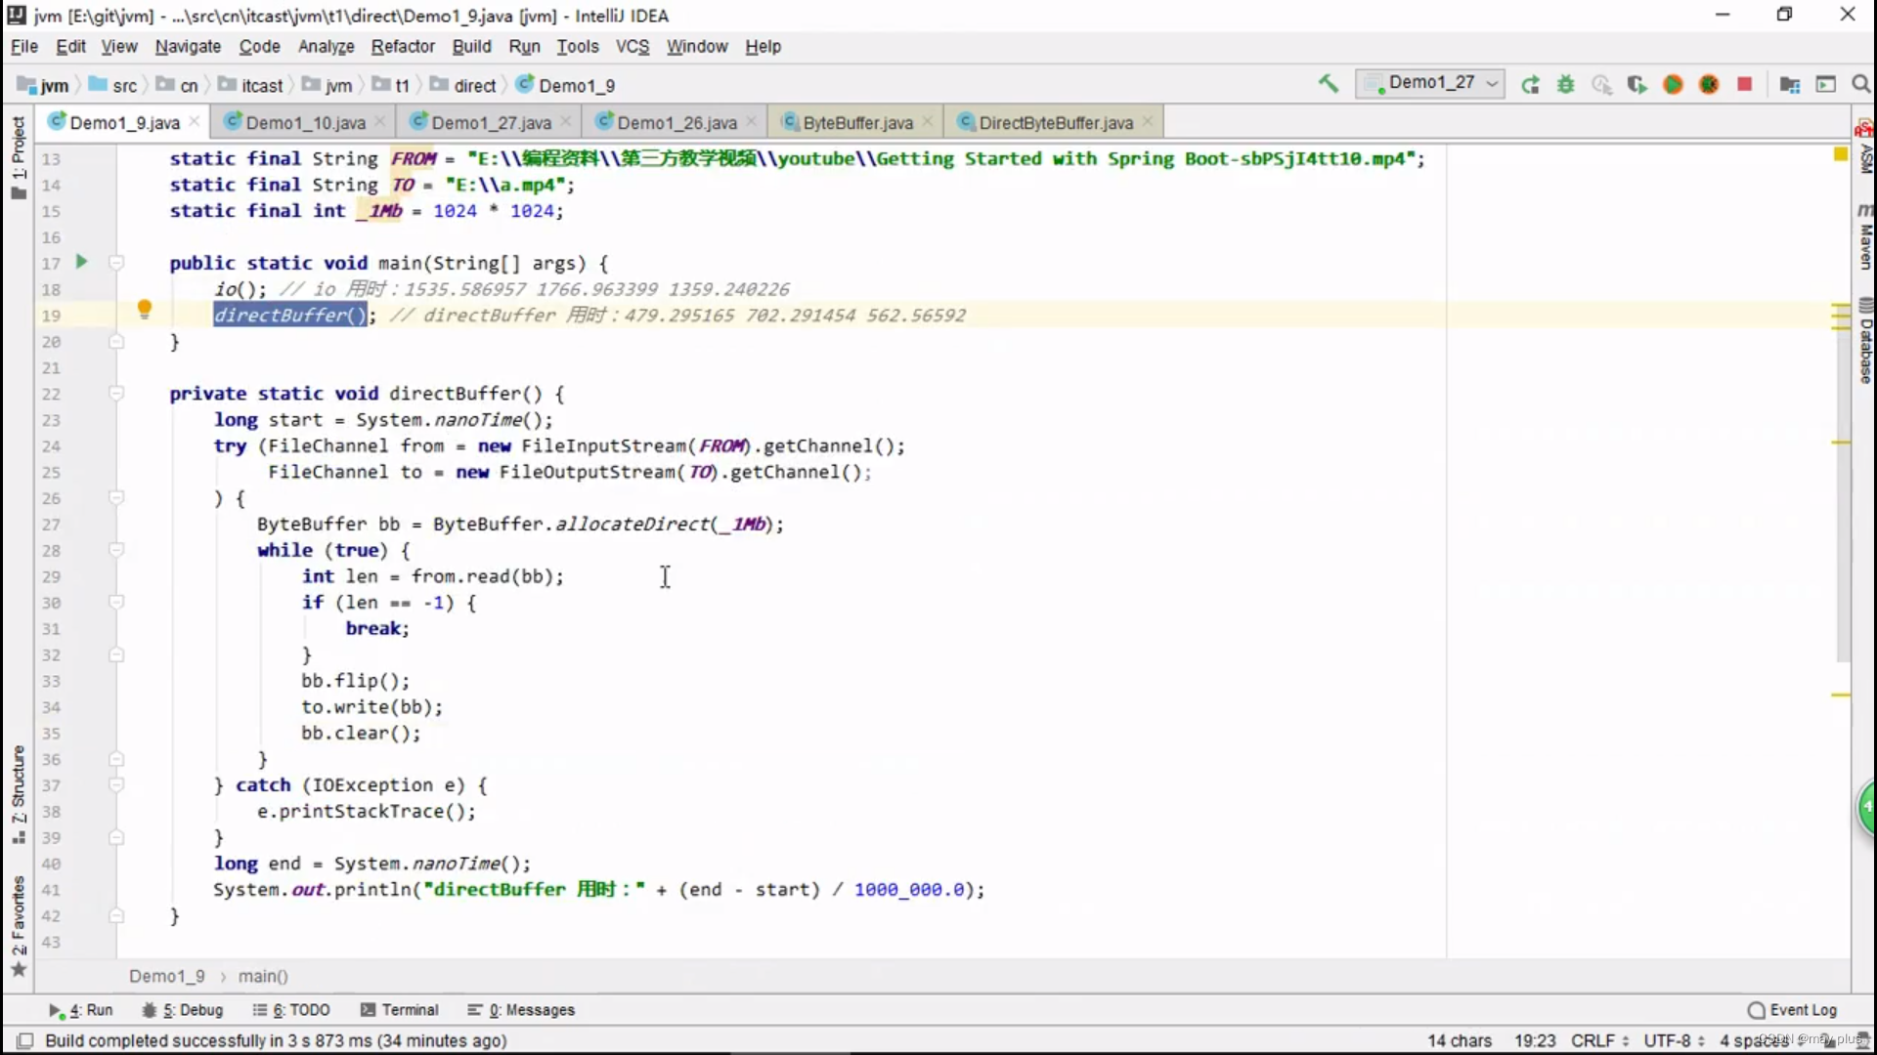Open the Navigate menu
This screenshot has width=1877, height=1055.
188,46
